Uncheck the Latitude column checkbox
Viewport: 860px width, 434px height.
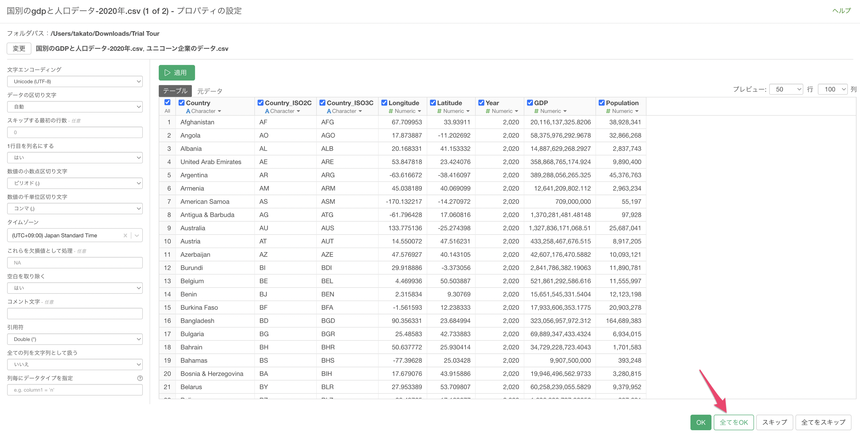coord(433,102)
